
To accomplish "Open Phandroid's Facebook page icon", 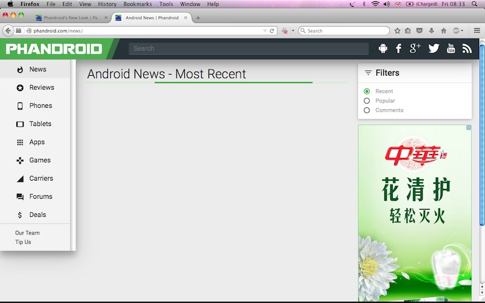I will (398, 48).
